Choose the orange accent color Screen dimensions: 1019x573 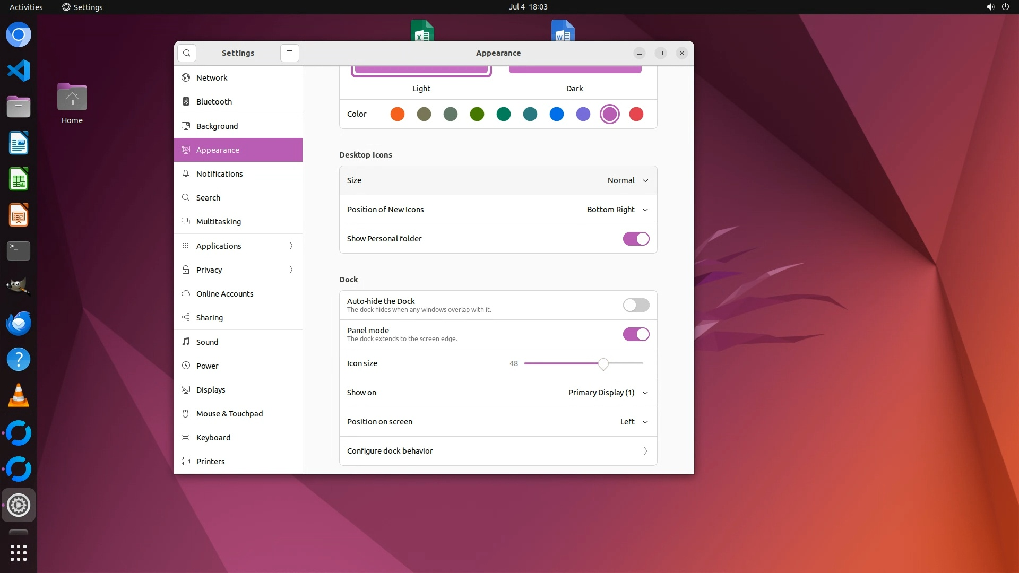398,114
